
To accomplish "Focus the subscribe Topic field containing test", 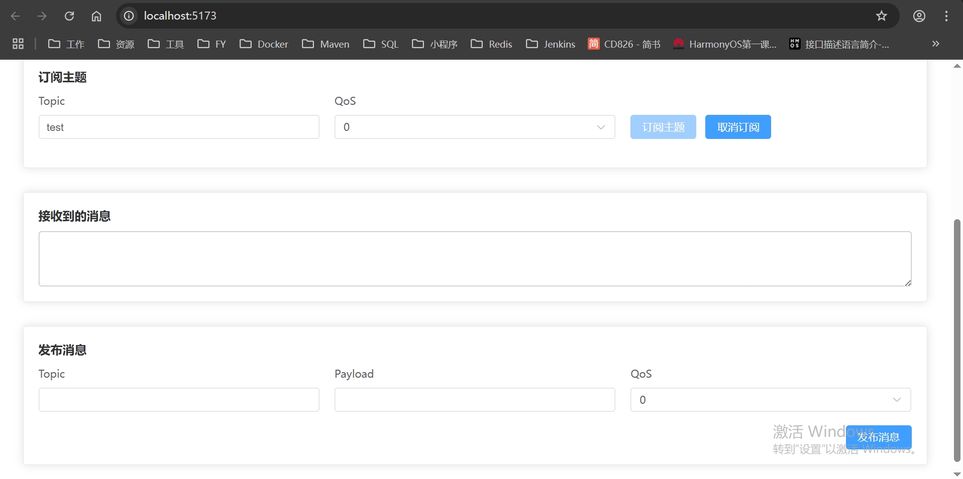I will [x=179, y=127].
